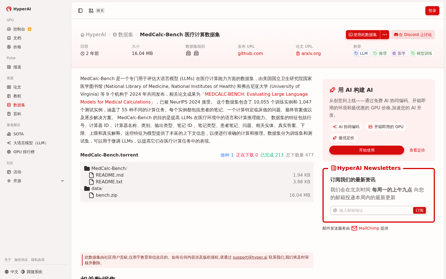Click the 订阅 subscribe button
The image size is (446, 279).
pyautogui.click(x=420, y=210)
